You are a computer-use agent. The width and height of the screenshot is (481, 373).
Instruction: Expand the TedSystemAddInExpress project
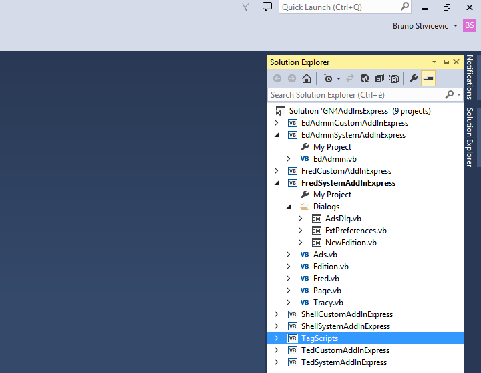(x=276, y=362)
